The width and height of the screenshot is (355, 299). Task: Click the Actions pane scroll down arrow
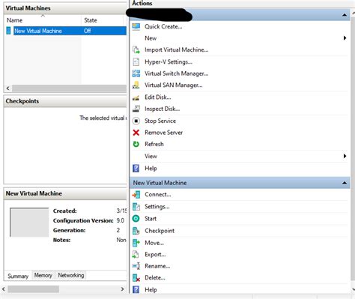pyautogui.click(x=353, y=290)
